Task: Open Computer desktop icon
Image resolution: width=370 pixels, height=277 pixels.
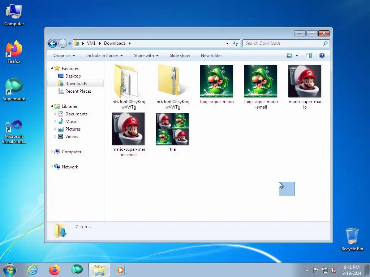Action: (x=14, y=15)
